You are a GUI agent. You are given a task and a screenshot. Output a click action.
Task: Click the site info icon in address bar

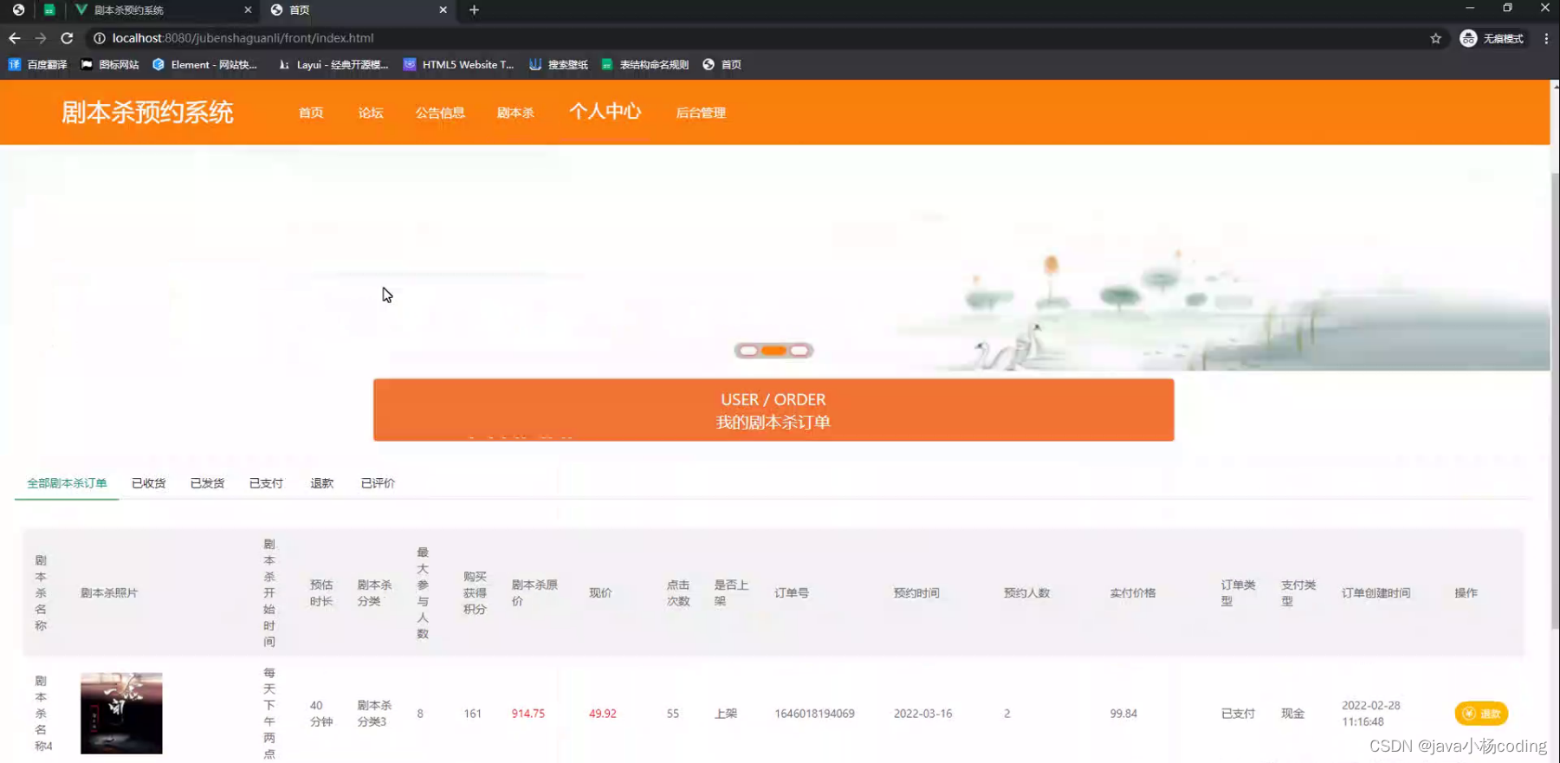coord(99,38)
